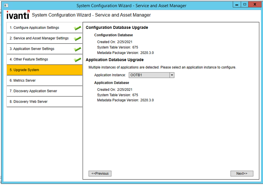
Task: Click the checkmark beside Configure Application Settings
Action: 78,27
